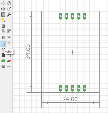Click the 34.00 vertical dimension text

pyautogui.click(x=28, y=52)
